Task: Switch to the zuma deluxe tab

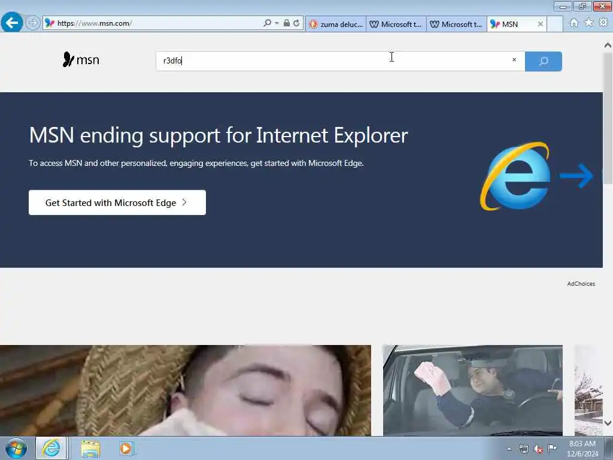Action: tap(336, 24)
